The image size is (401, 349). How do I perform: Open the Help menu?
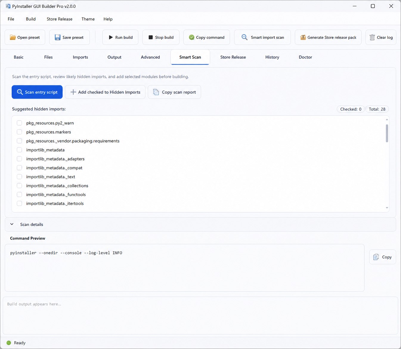tap(108, 19)
